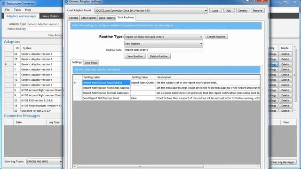Open the Data Fields sub-tab
The height and width of the screenshot is (169, 301).
[91, 62]
